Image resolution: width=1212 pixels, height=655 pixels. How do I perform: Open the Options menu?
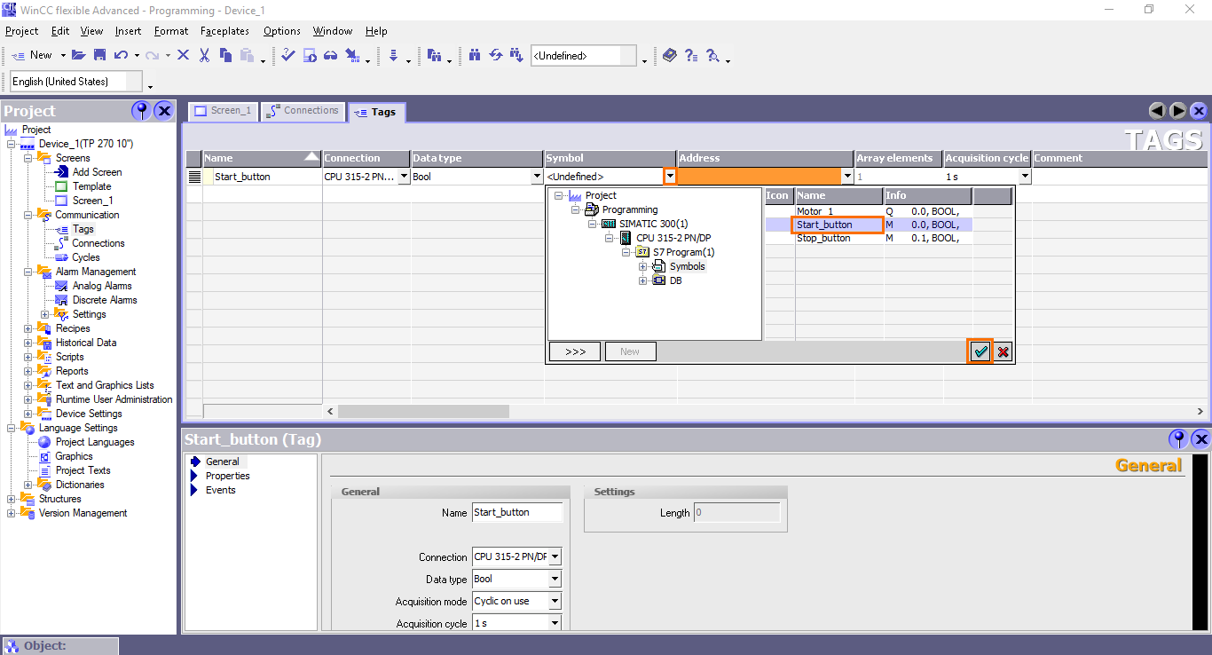282,31
